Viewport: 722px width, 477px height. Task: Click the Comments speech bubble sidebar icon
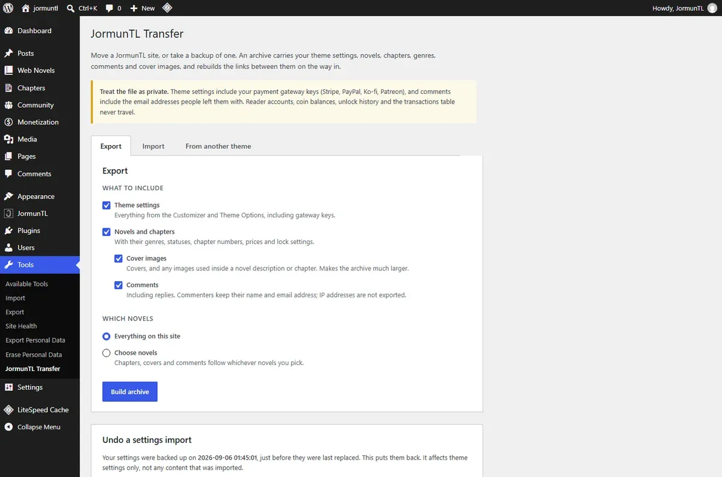pos(8,173)
